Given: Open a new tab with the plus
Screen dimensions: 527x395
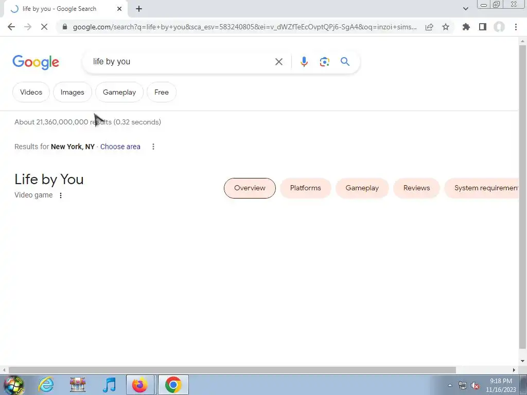Looking at the screenshot, I should [139, 9].
